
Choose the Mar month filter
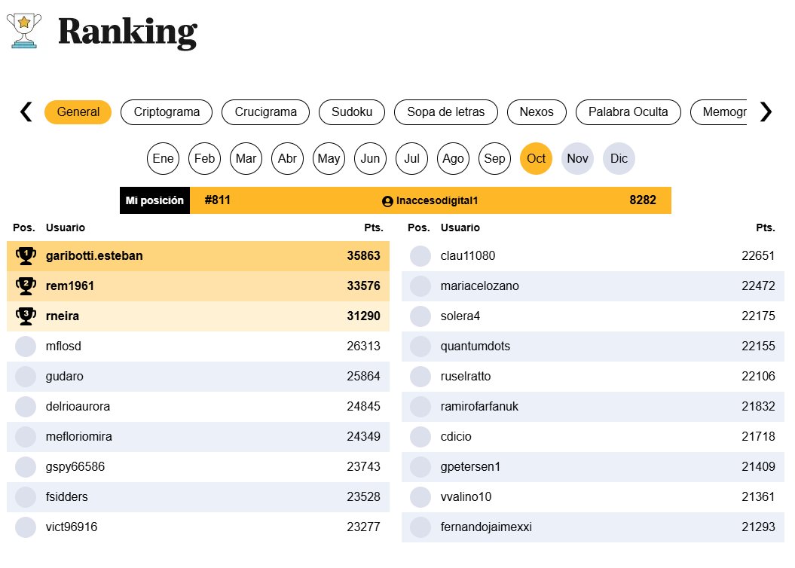[246, 159]
